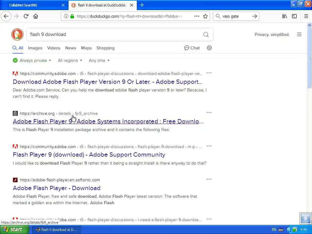Image resolution: width=312 pixels, height=234 pixels.
Task: Click the browser address bar URL
Action: [x=129, y=16]
